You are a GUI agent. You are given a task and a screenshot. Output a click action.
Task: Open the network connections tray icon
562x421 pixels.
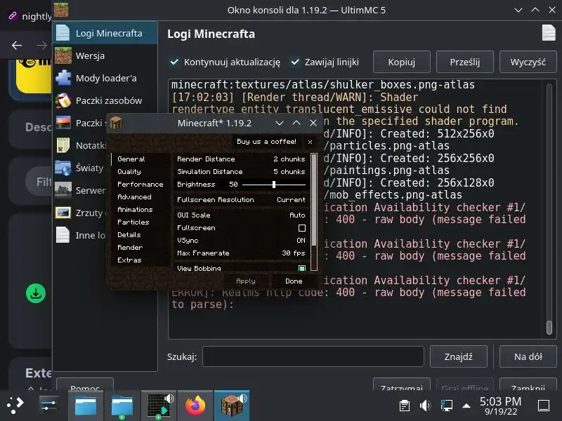446,406
